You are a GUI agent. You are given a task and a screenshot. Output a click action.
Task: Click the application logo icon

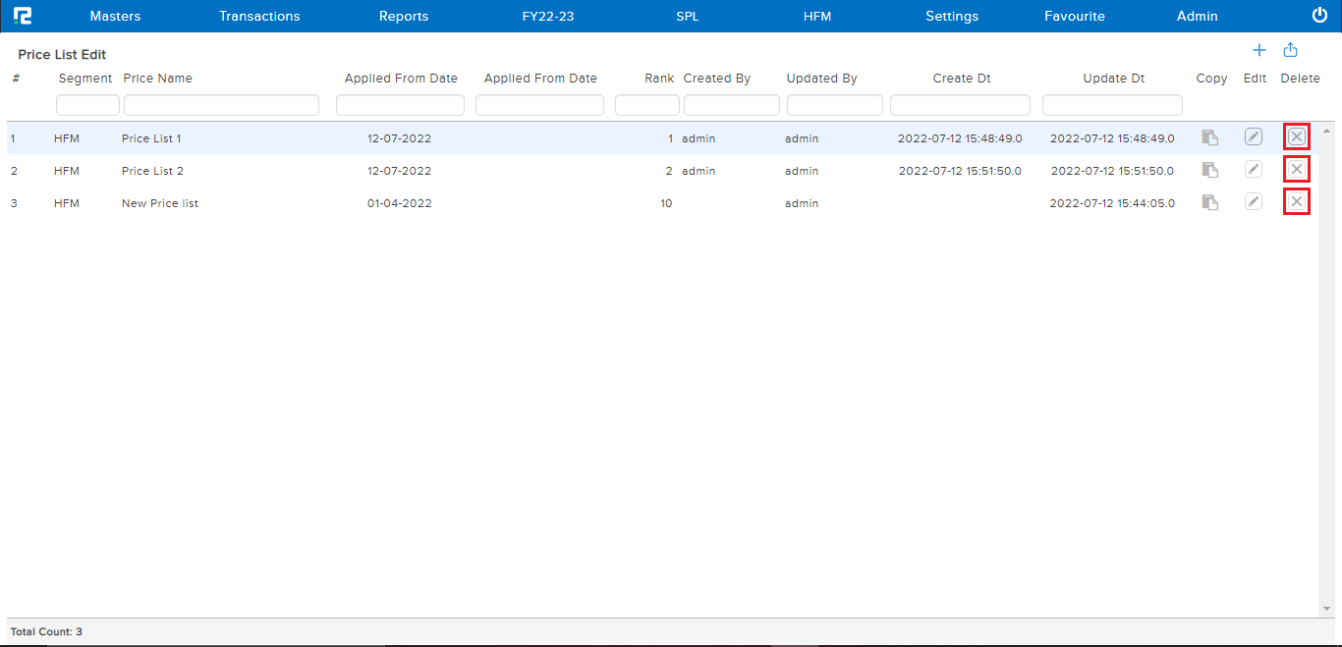click(23, 16)
